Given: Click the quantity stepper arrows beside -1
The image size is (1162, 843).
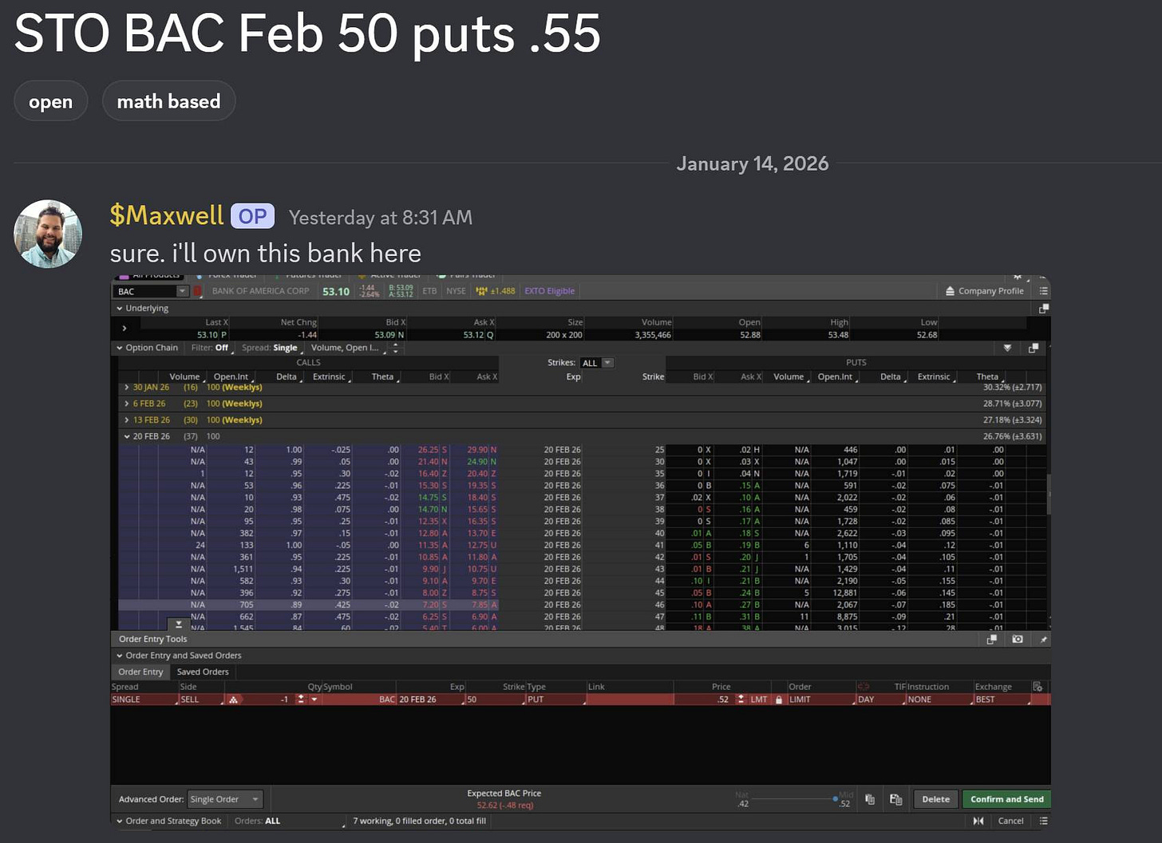Looking at the screenshot, I should [301, 699].
